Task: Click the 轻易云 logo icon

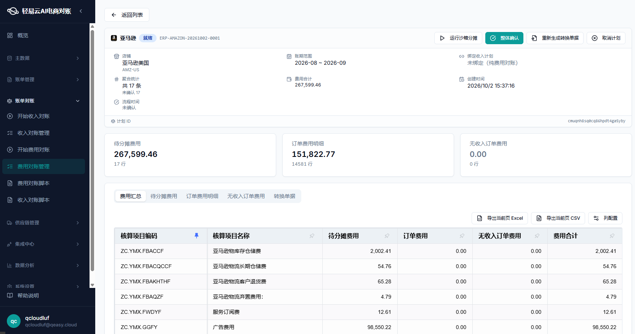Action: tap(13, 11)
